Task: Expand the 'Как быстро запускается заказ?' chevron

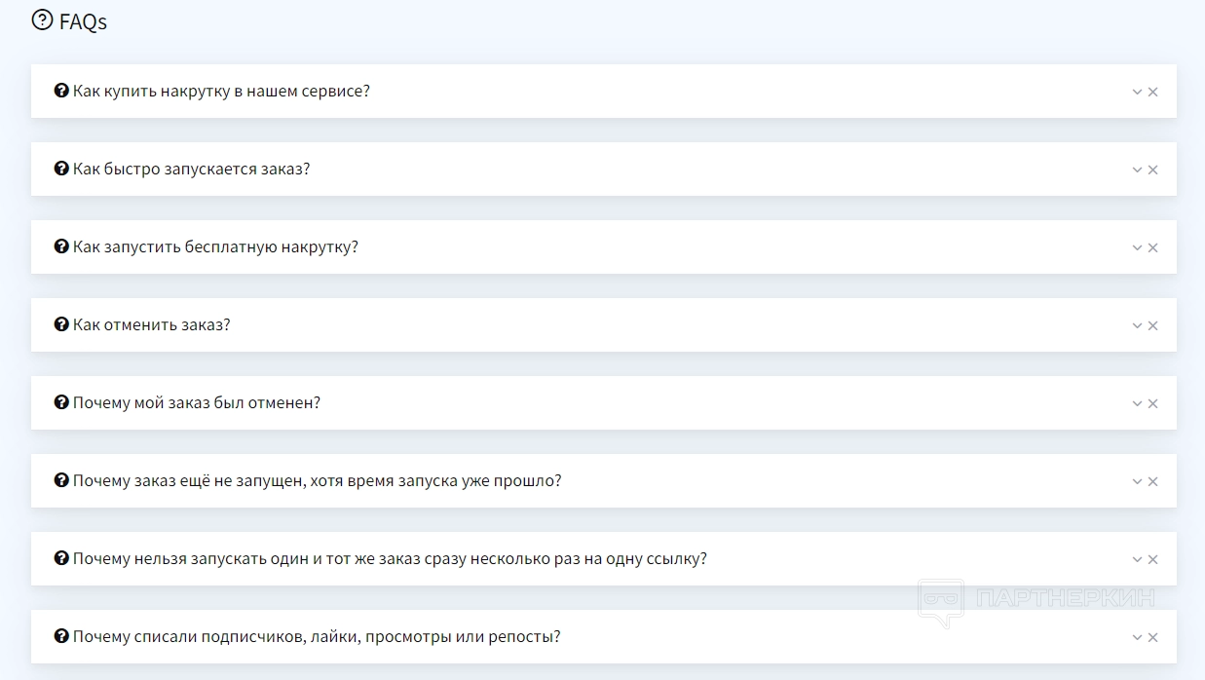Action: (1137, 170)
